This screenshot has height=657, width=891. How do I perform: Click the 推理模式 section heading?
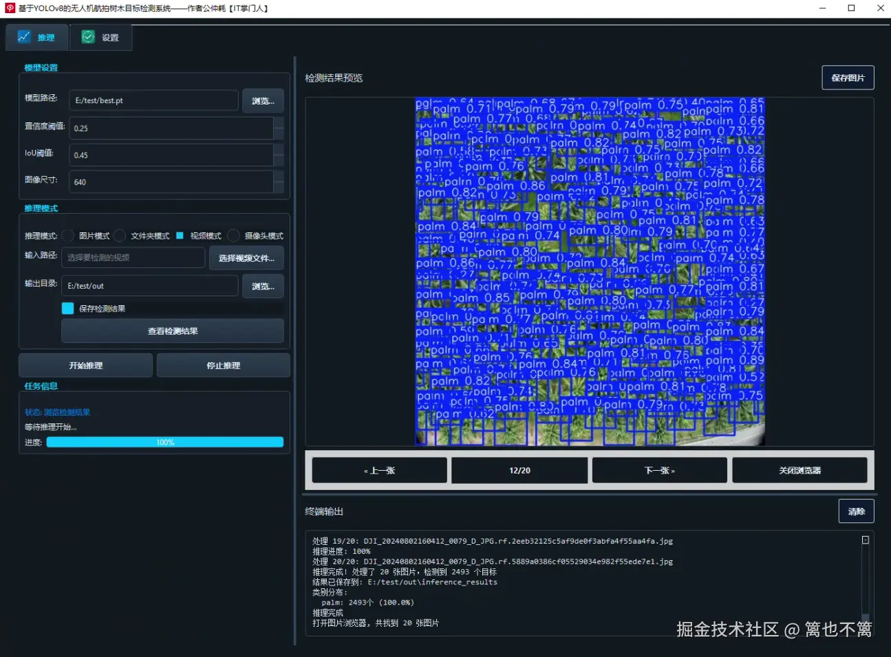[41, 208]
